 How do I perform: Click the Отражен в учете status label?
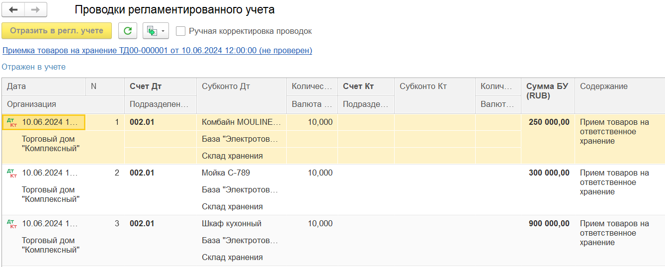point(34,67)
